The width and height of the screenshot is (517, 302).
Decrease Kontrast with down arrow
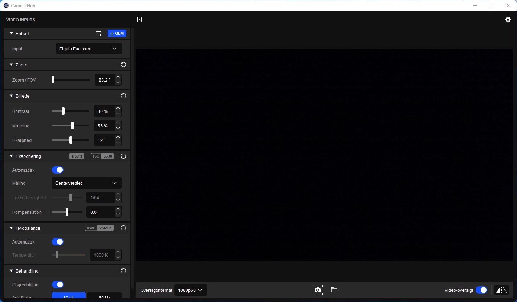(x=118, y=114)
